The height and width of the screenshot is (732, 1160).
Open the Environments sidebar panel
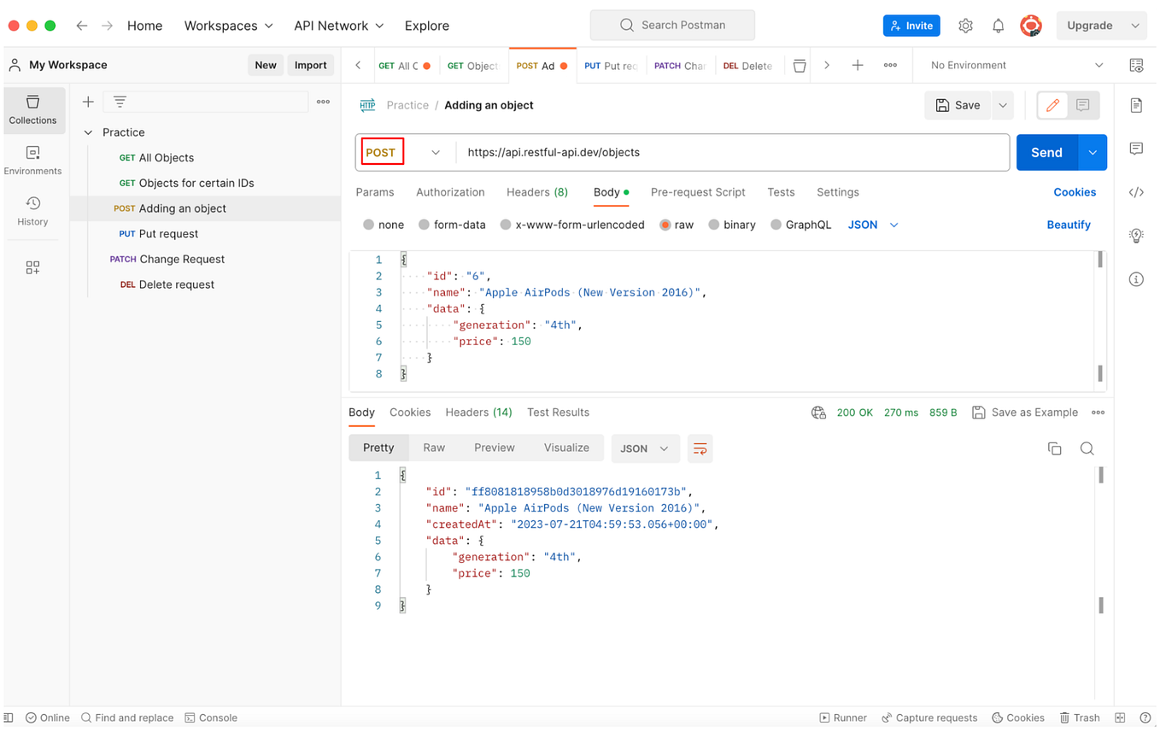pyautogui.click(x=32, y=161)
